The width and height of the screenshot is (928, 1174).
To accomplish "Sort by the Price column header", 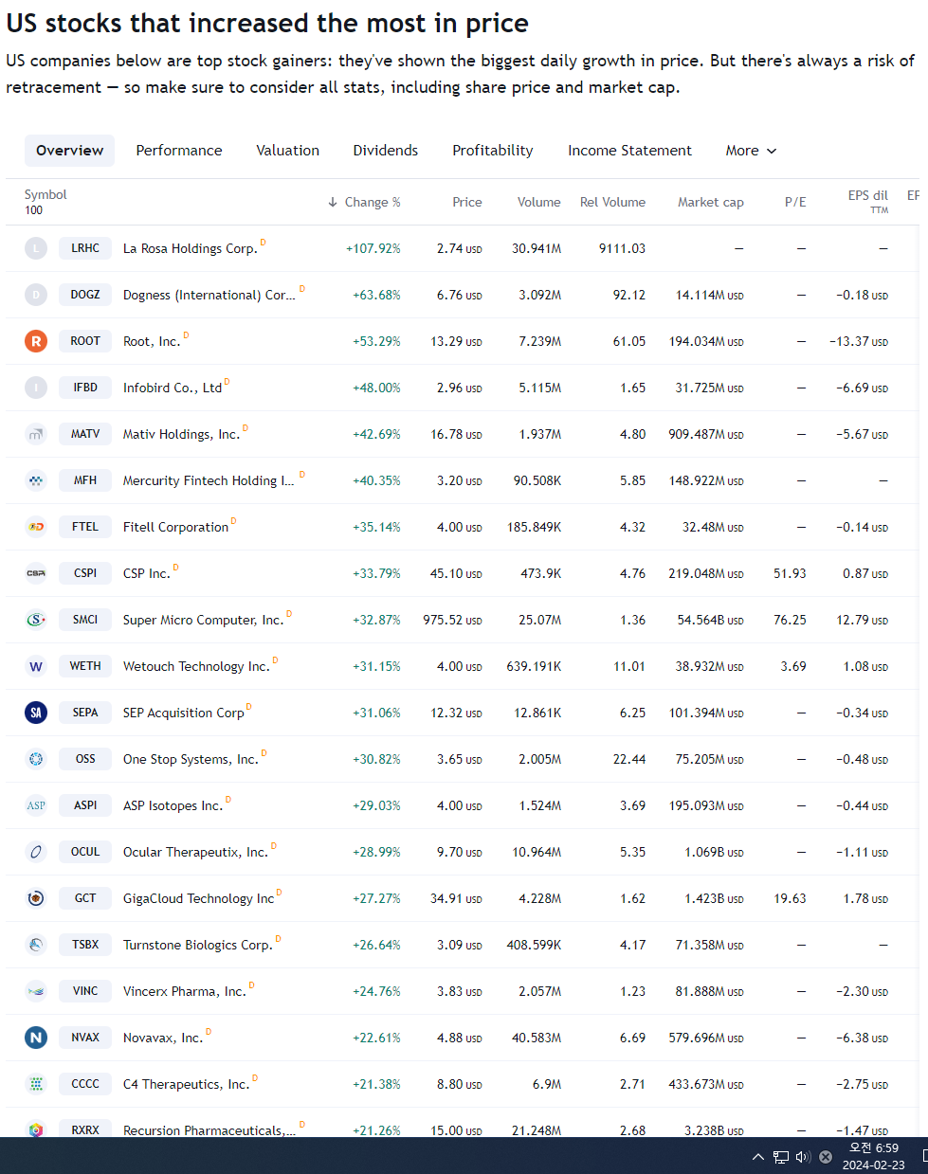I will coord(467,202).
